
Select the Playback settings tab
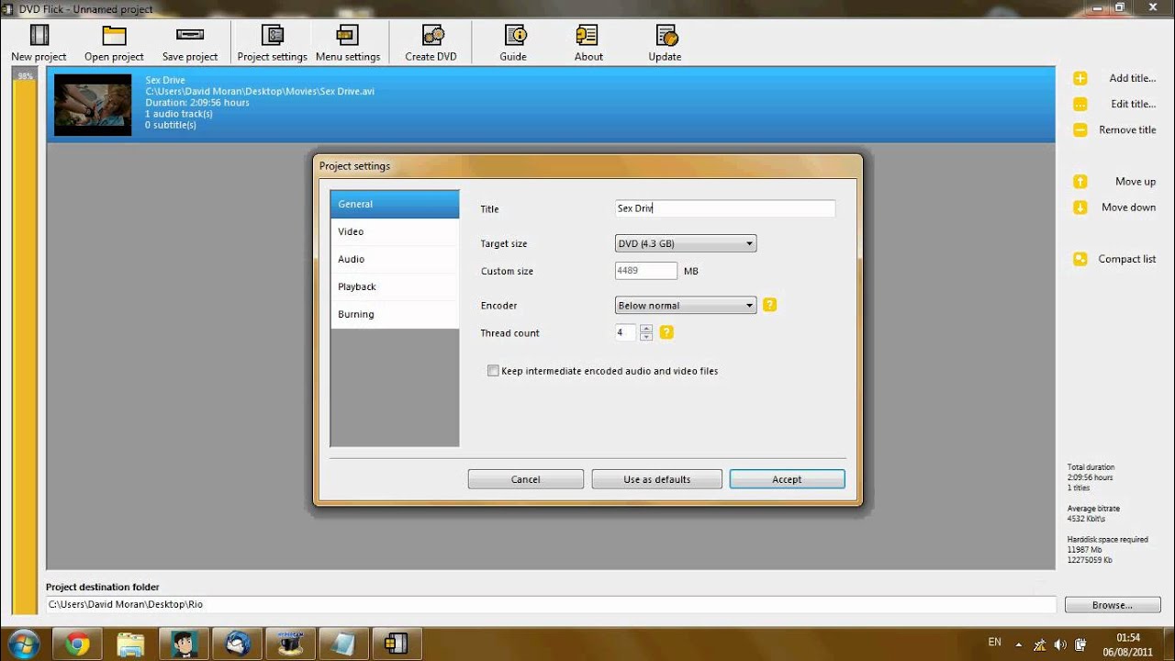[x=395, y=286]
